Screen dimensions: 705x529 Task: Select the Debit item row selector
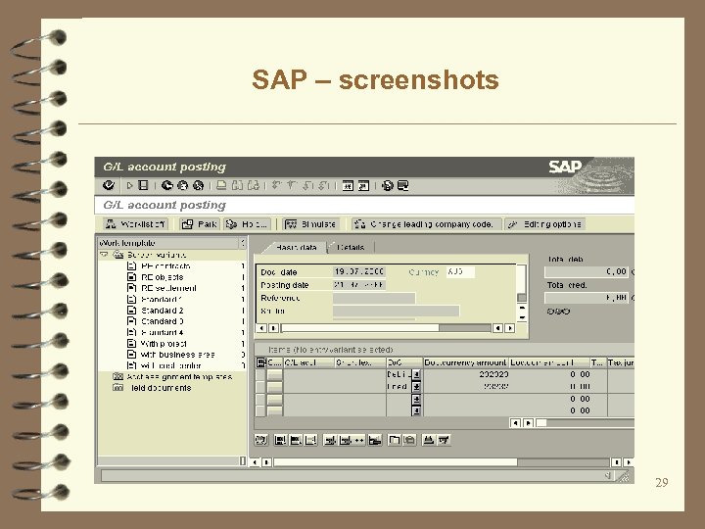[260, 374]
